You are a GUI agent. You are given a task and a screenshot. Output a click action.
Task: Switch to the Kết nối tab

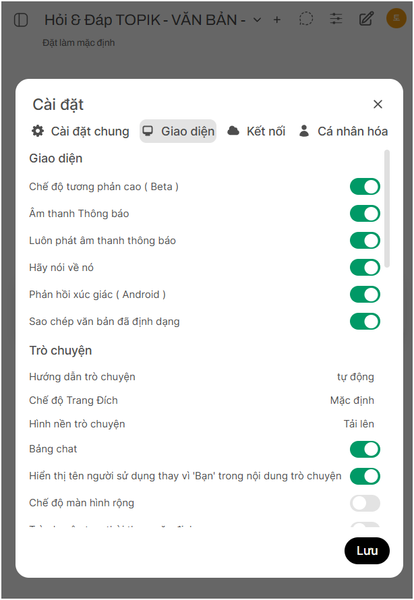coord(256,131)
